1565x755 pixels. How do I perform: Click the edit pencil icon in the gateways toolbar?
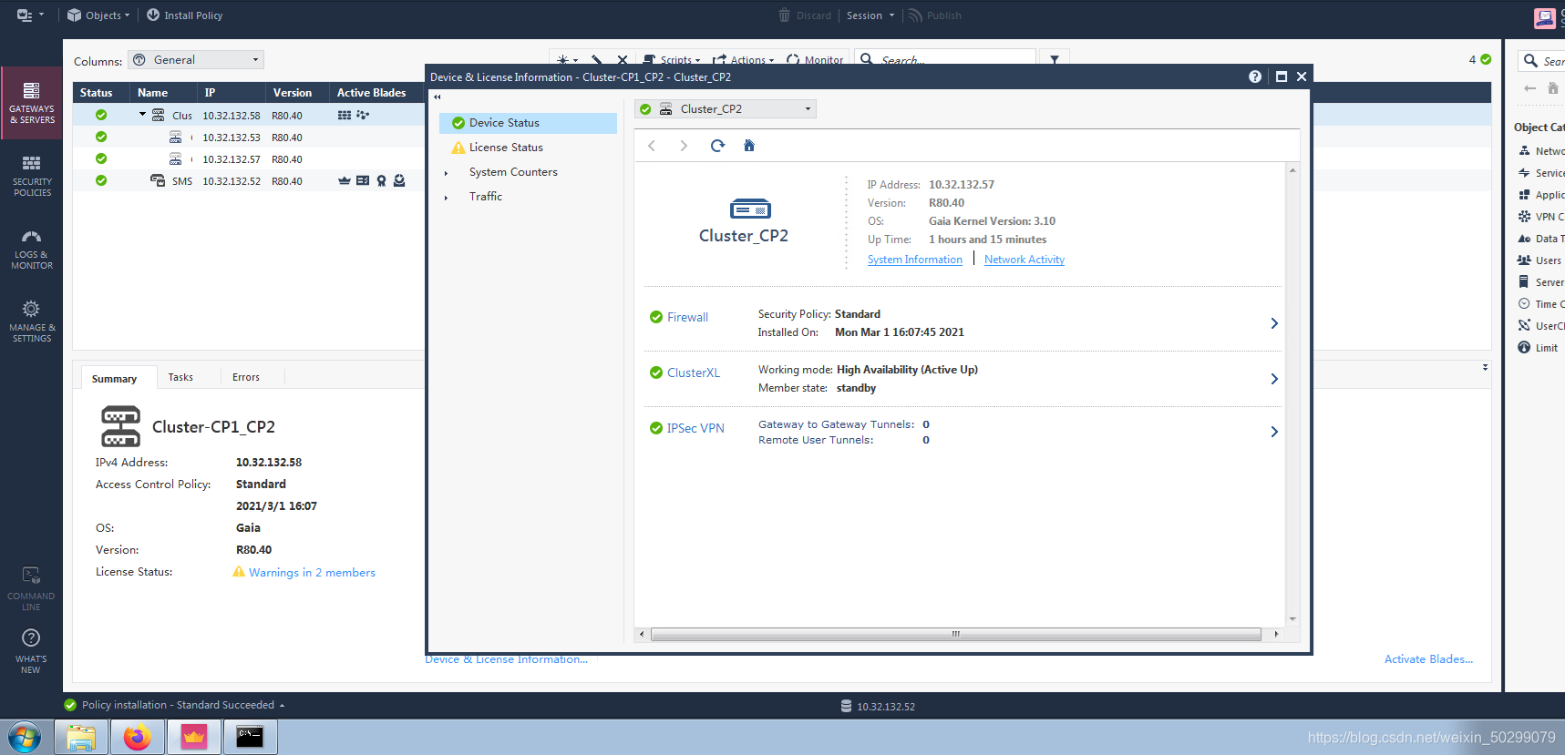pyautogui.click(x=596, y=60)
